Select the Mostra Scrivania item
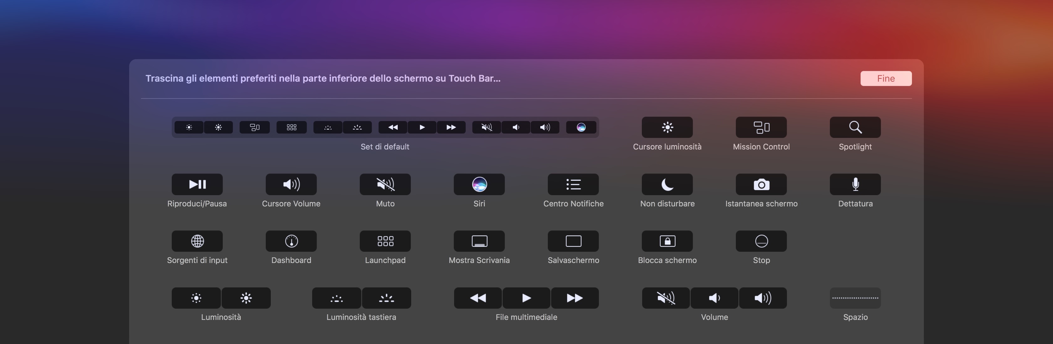This screenshot has width=1053, height=344. 479,241
